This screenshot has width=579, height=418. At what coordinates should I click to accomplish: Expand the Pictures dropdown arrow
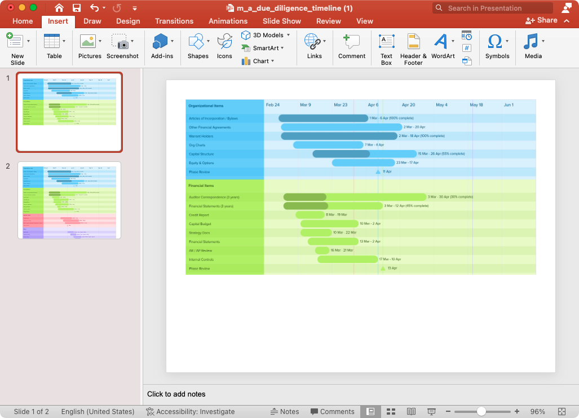coord(100,41)
